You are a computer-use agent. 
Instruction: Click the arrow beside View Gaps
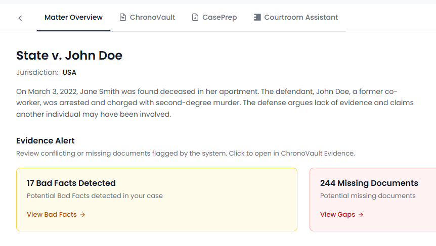[361, 215]
